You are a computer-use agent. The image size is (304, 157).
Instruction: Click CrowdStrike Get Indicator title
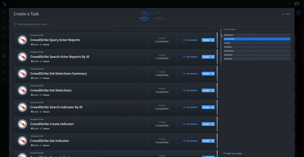tap(49, 141)
